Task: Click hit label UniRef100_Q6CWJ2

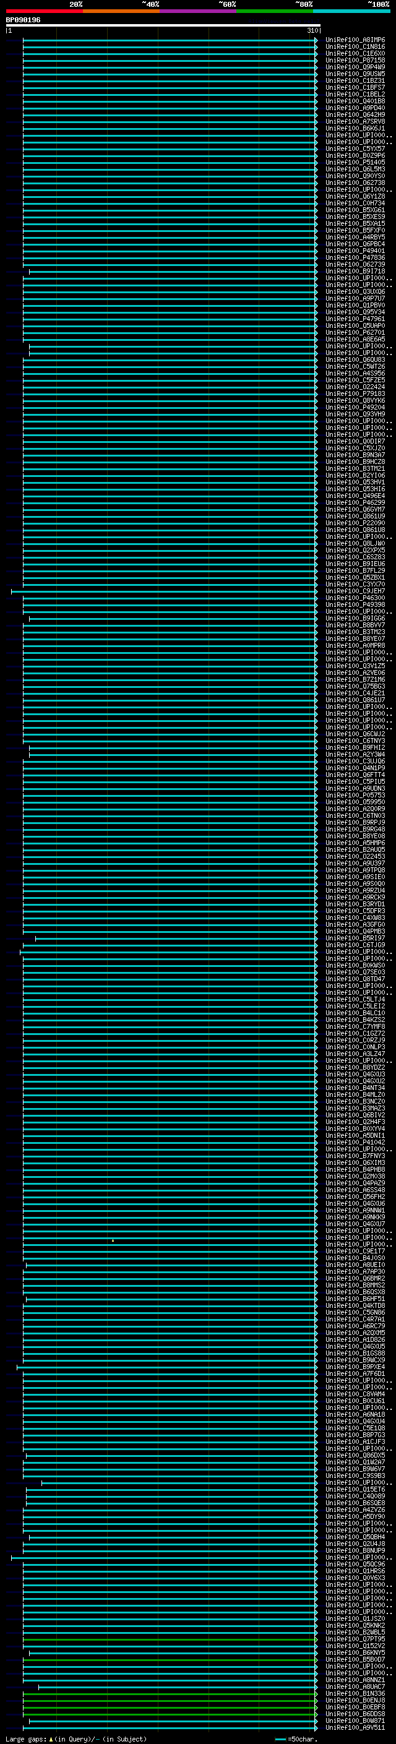Action: click(x=355, y=734)
